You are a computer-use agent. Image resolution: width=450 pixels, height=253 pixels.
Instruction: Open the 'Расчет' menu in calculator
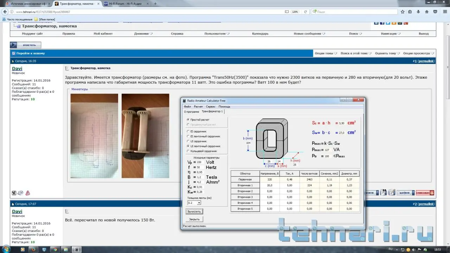point(198,106)
